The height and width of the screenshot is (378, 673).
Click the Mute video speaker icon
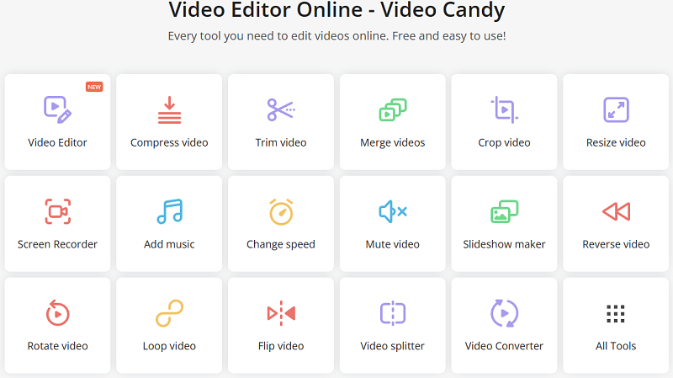pos(393,211)
